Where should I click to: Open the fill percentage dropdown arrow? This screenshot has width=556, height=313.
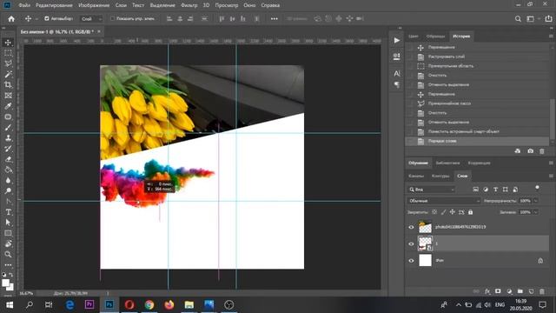536,212
